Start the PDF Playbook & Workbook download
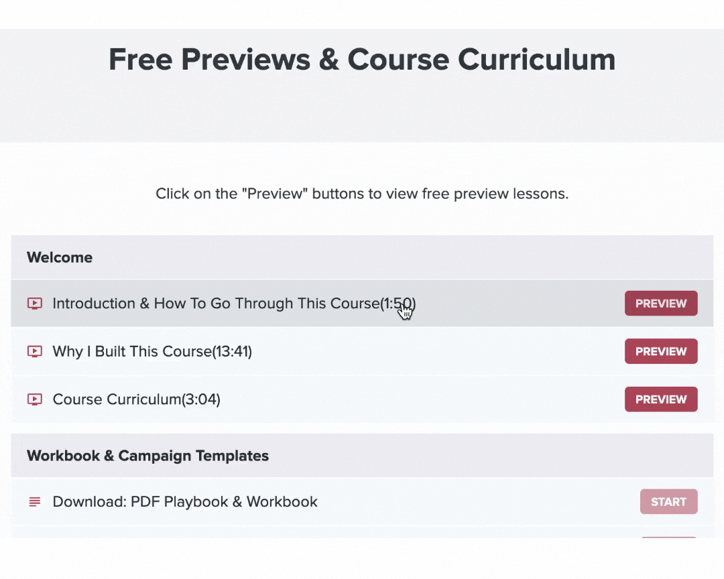Screen dimensions: 724x579 668,501
